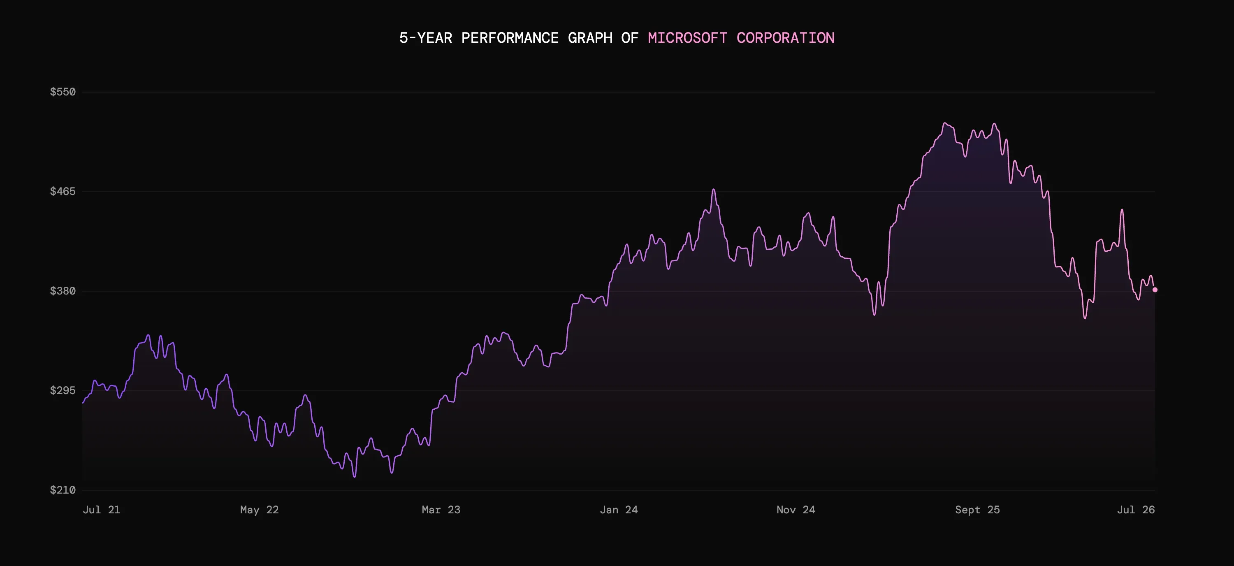Click the "MICROSOFT CORPORATION" title text
1234x566 pixels.
741,38
